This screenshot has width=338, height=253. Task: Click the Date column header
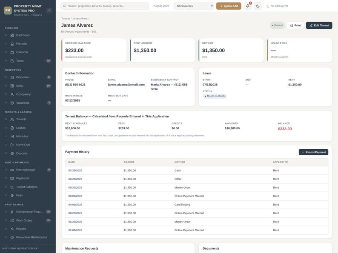tap(72, 162)
